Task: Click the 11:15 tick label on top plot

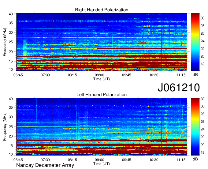Action: point(181,75)
